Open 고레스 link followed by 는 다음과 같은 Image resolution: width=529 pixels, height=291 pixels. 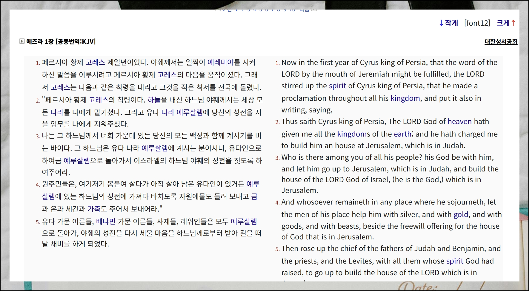60,87
